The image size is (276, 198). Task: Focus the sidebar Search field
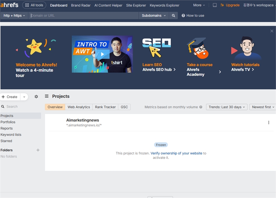coord(21,106)
